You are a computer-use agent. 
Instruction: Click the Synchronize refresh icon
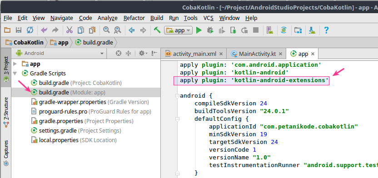[x=30, y=30]
